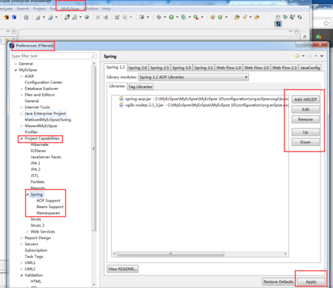Minimize the editor area panel icon
Screen dimensions: 333x288
tap(290, 31)
